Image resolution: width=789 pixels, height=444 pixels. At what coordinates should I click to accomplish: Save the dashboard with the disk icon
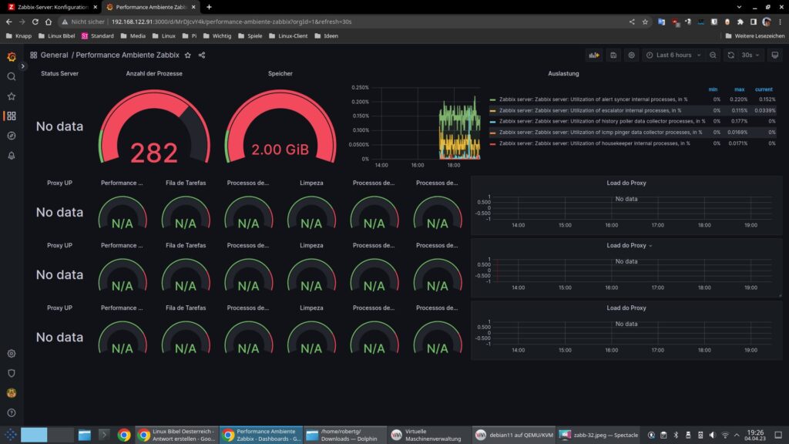pos(613,55)
